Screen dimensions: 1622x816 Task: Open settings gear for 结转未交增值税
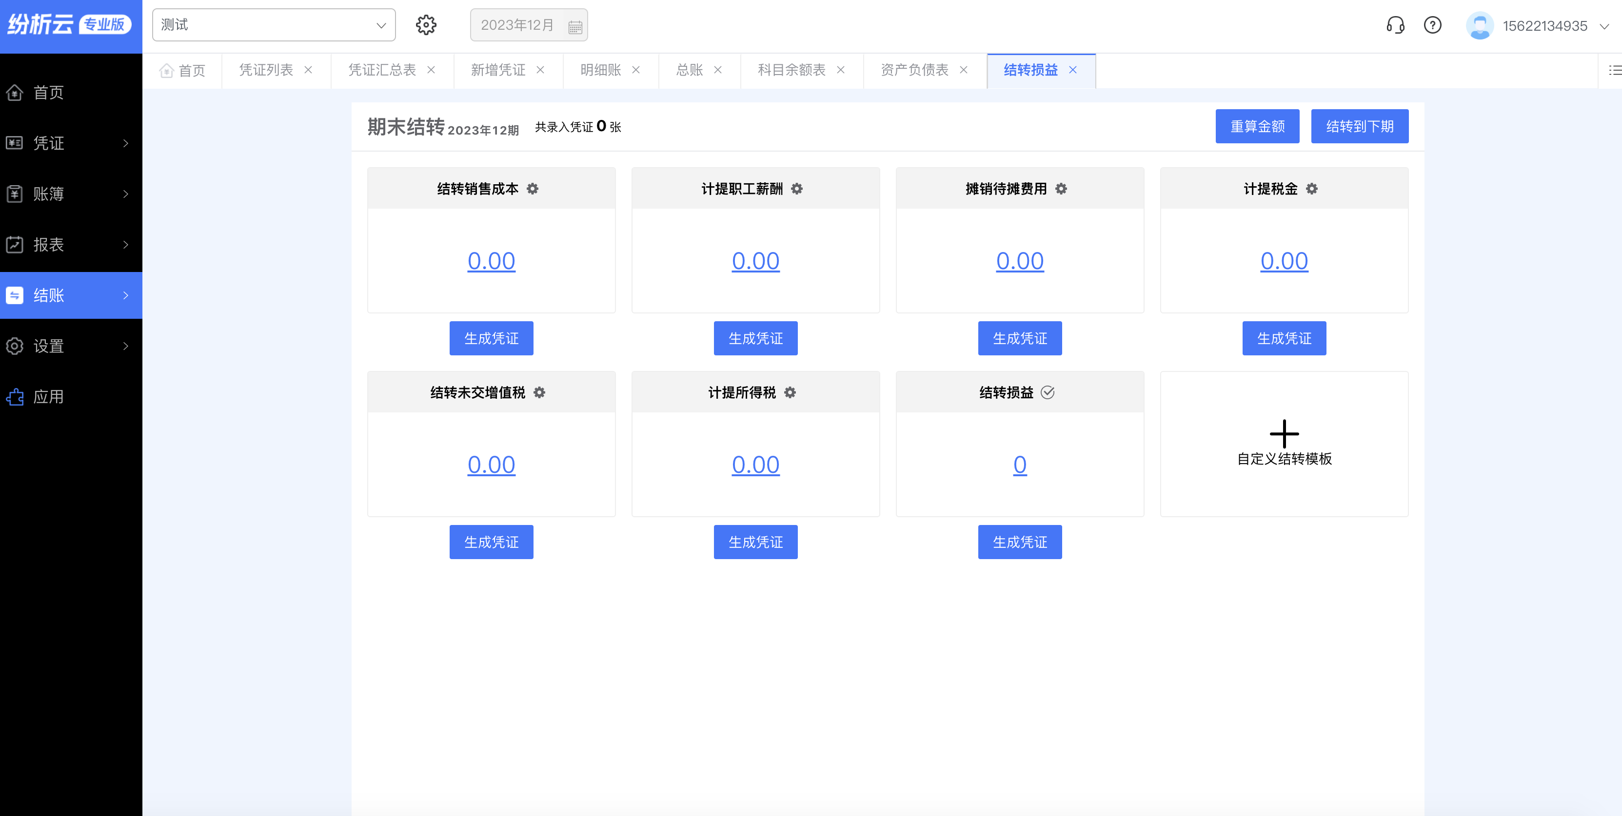point(540,392)
